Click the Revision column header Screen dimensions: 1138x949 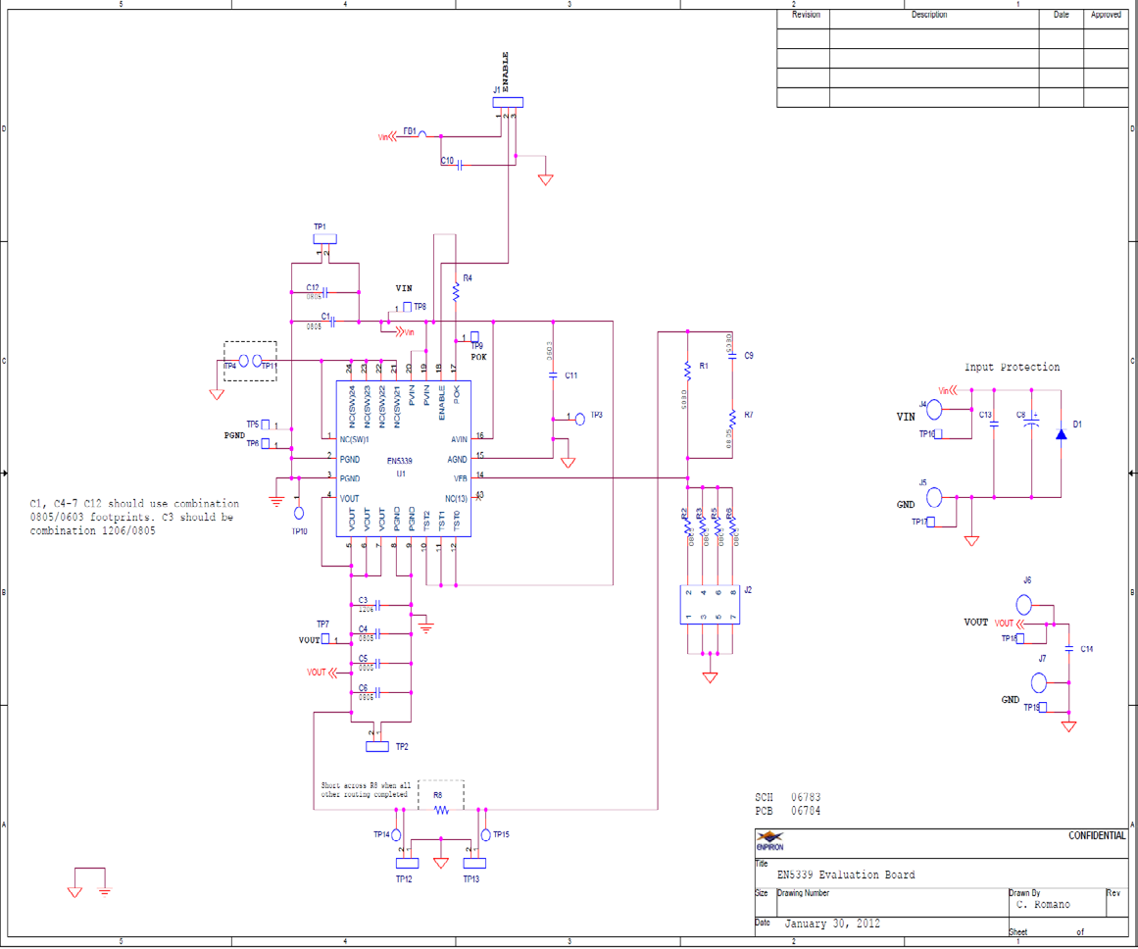tap(806, 15)
